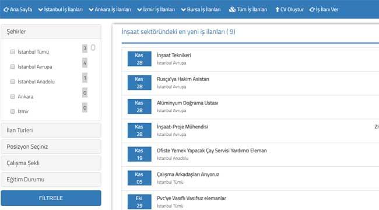Expand the Çalışma Şekli filter panel
379x210 pixels.
pos(51,163)
